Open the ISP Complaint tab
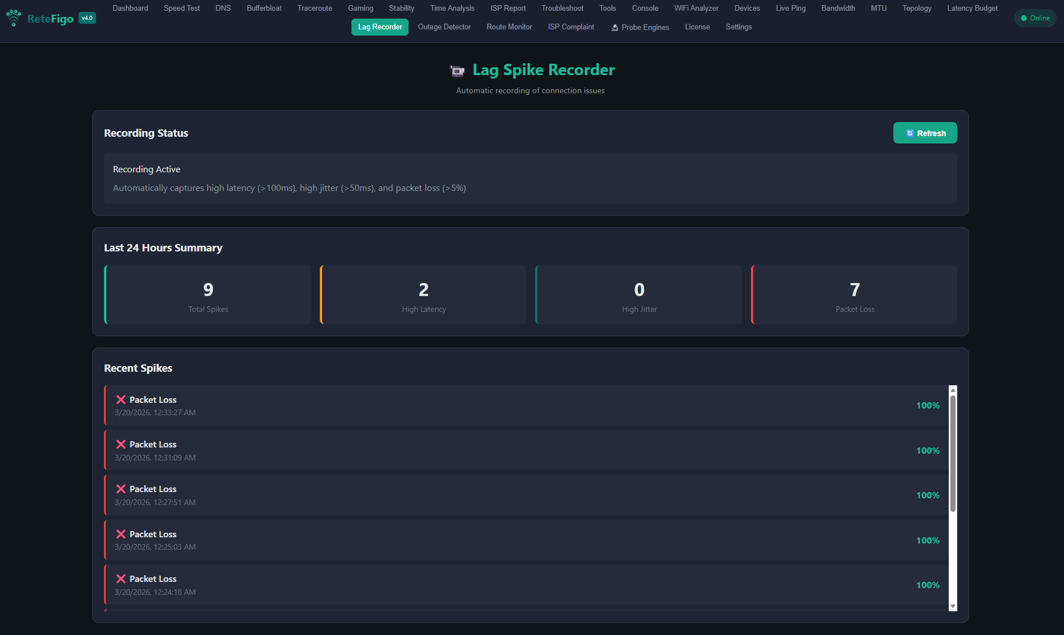This screenshot has width=1064, height=635. pos(571,27)
